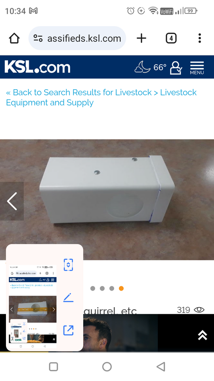Open the 66° weather widget
The image size is (214, 381).
151,67
